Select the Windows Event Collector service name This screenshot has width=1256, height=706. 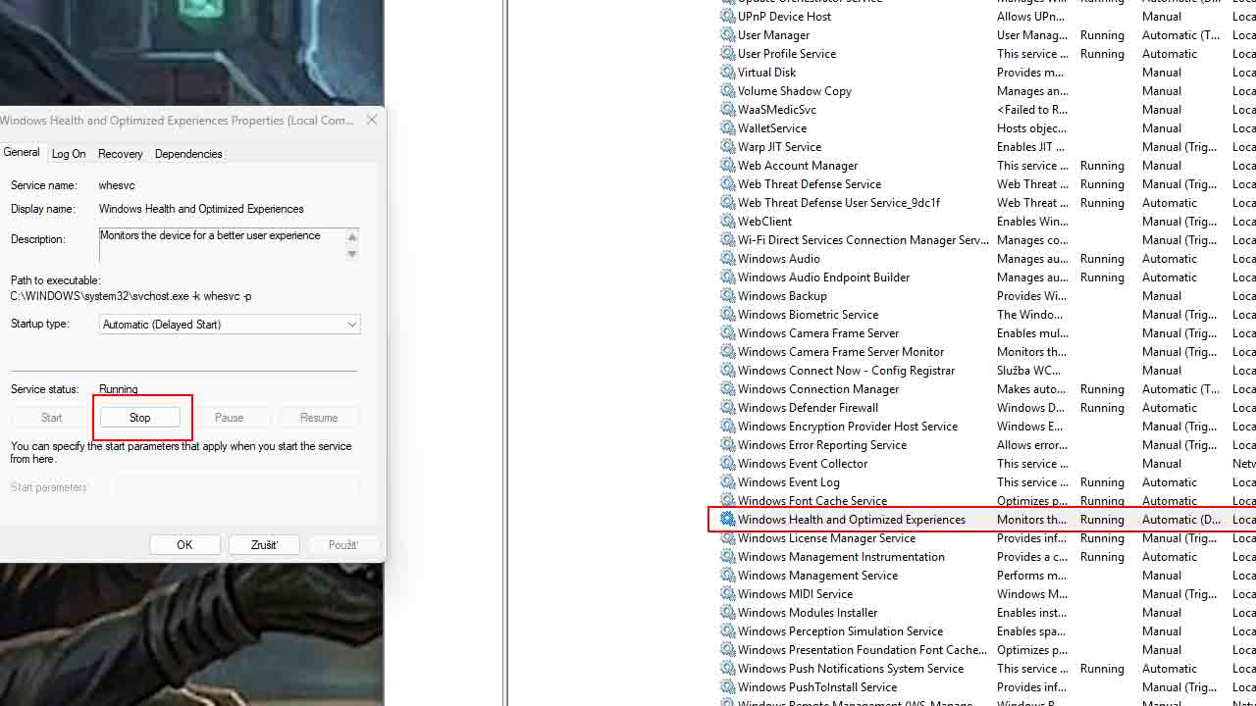click(803, 464)
